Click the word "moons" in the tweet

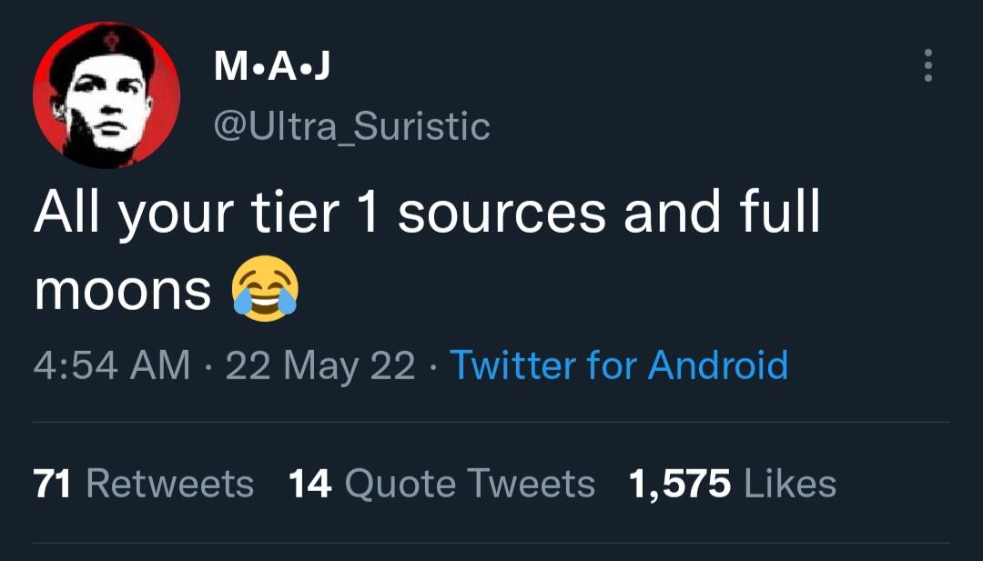pos(123,291)
